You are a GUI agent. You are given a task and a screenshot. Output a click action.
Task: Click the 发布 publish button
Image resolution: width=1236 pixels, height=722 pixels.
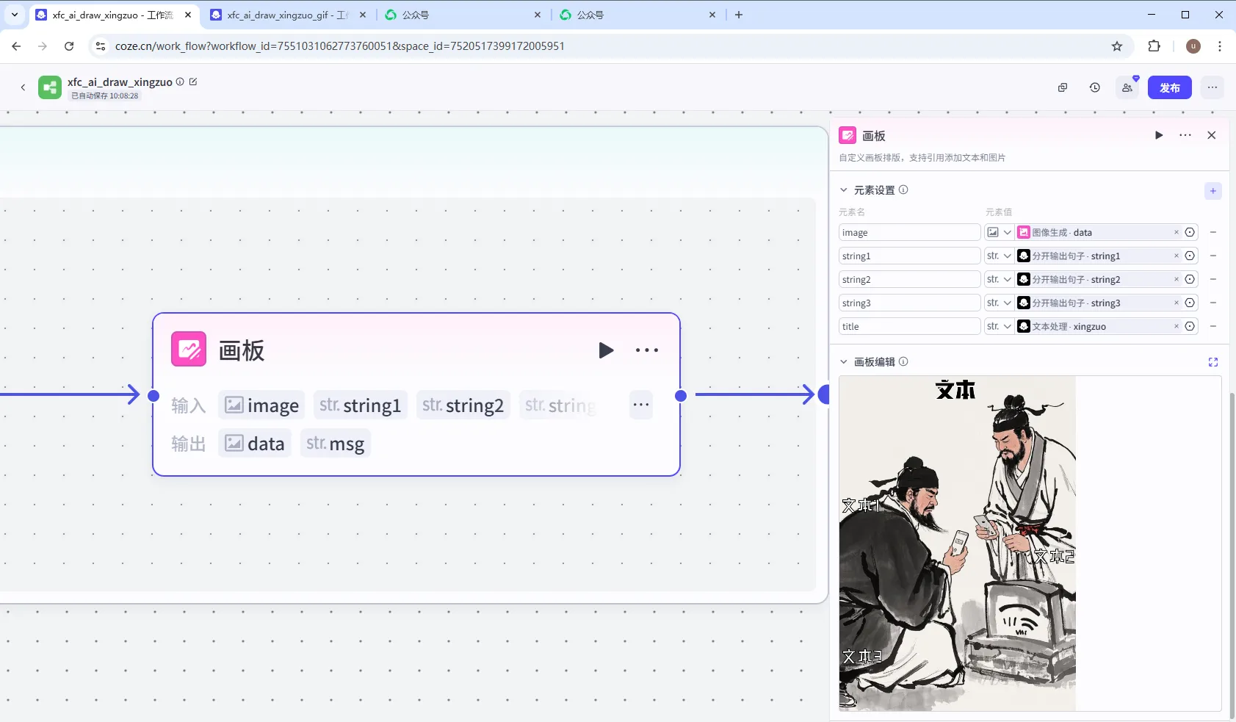click(x=1170, y=87)
